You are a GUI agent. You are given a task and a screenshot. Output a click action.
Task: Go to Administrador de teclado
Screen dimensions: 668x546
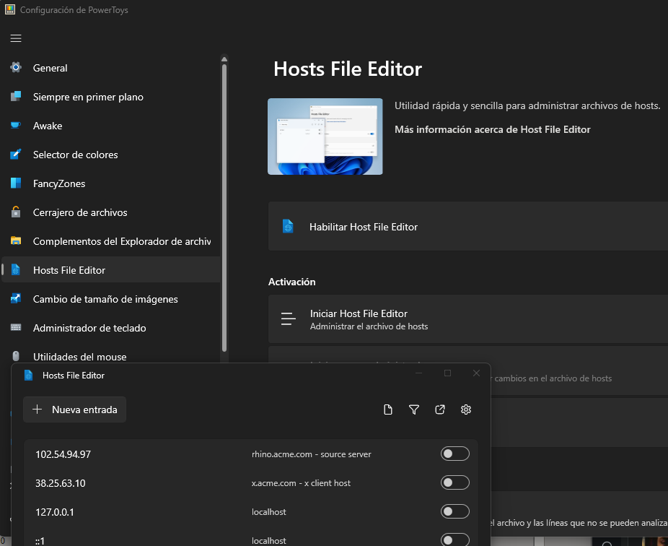[x=89, y=328]
